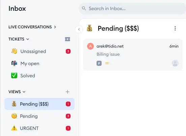This screenshot has width=186, height=136.
Task: Click the create ticket icon beside TICKETS
Action: (x=68, y=39)
